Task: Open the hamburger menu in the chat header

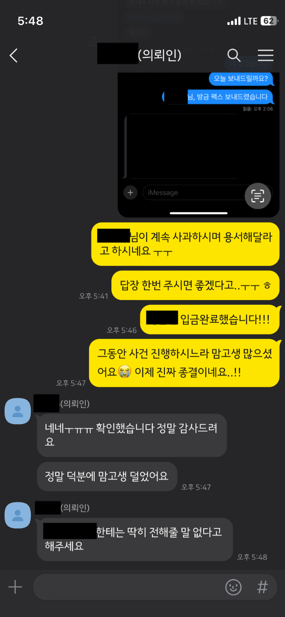Action: (266, 56)
